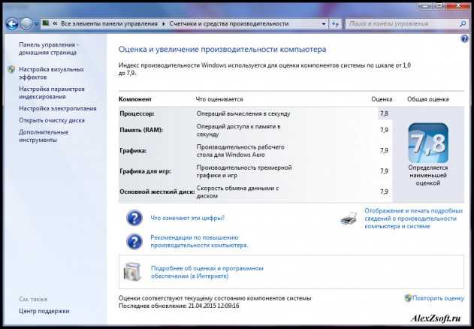Image resolution: width=474 pixels, height=329 pixels.
Task: Click the magnifier search icon
Action: 463,23
